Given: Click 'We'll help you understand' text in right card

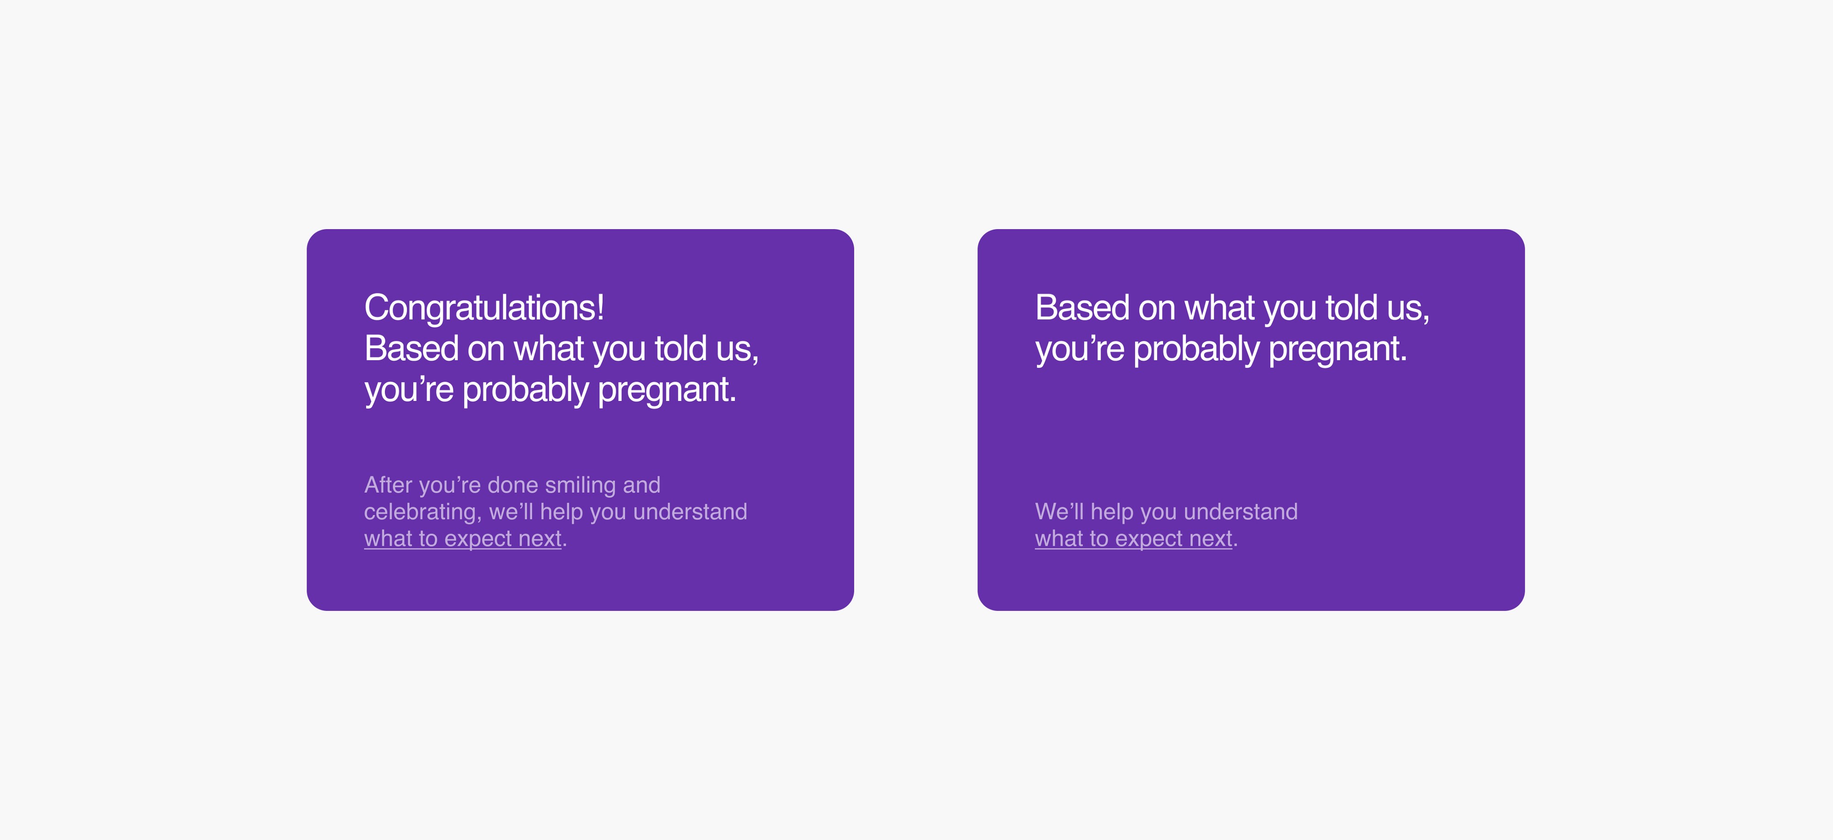Looking at the screenshot, I should click(1166, 512).
